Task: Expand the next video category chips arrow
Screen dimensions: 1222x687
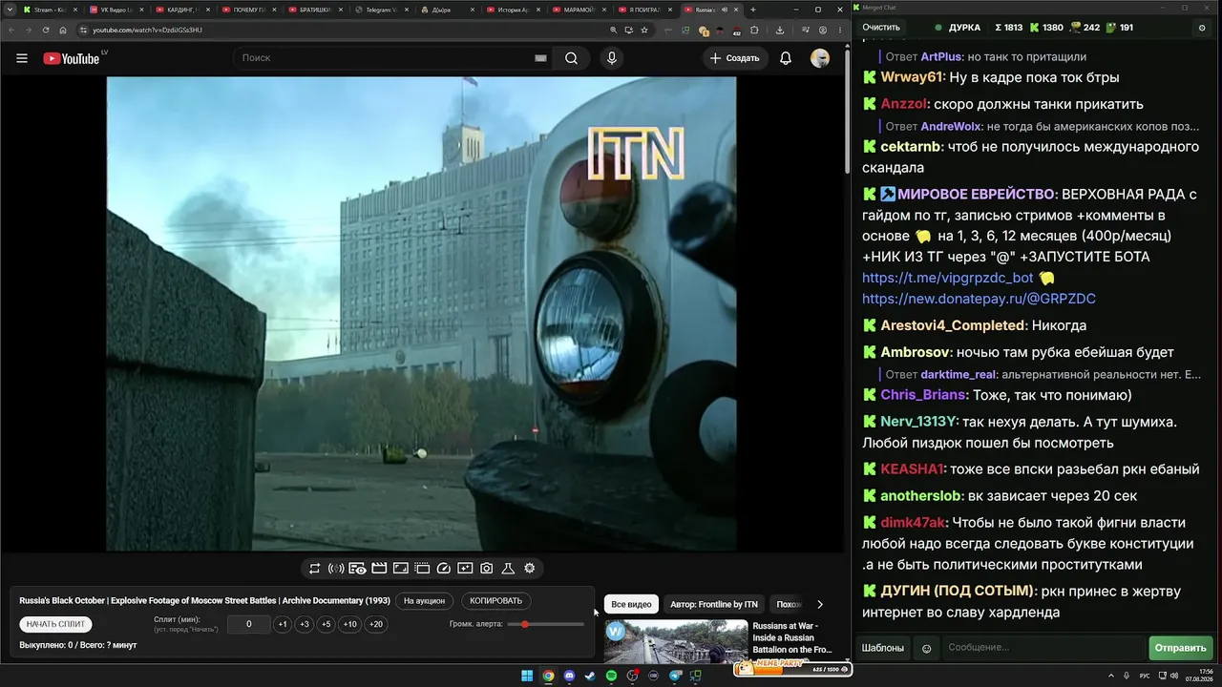Action: (819, 604)
